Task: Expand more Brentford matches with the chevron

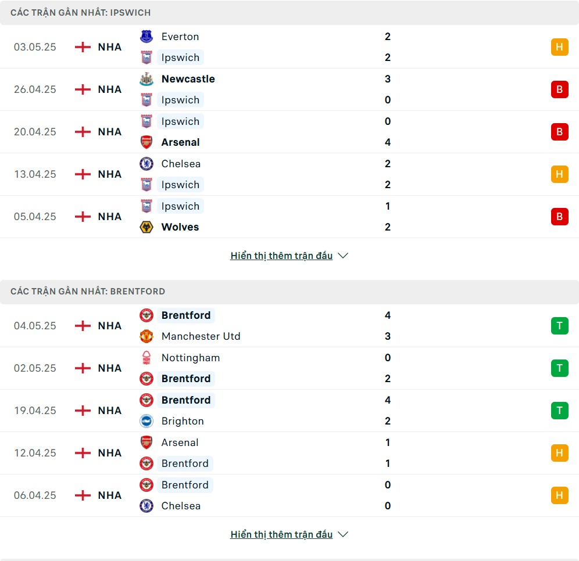Action: click(343, 534)
